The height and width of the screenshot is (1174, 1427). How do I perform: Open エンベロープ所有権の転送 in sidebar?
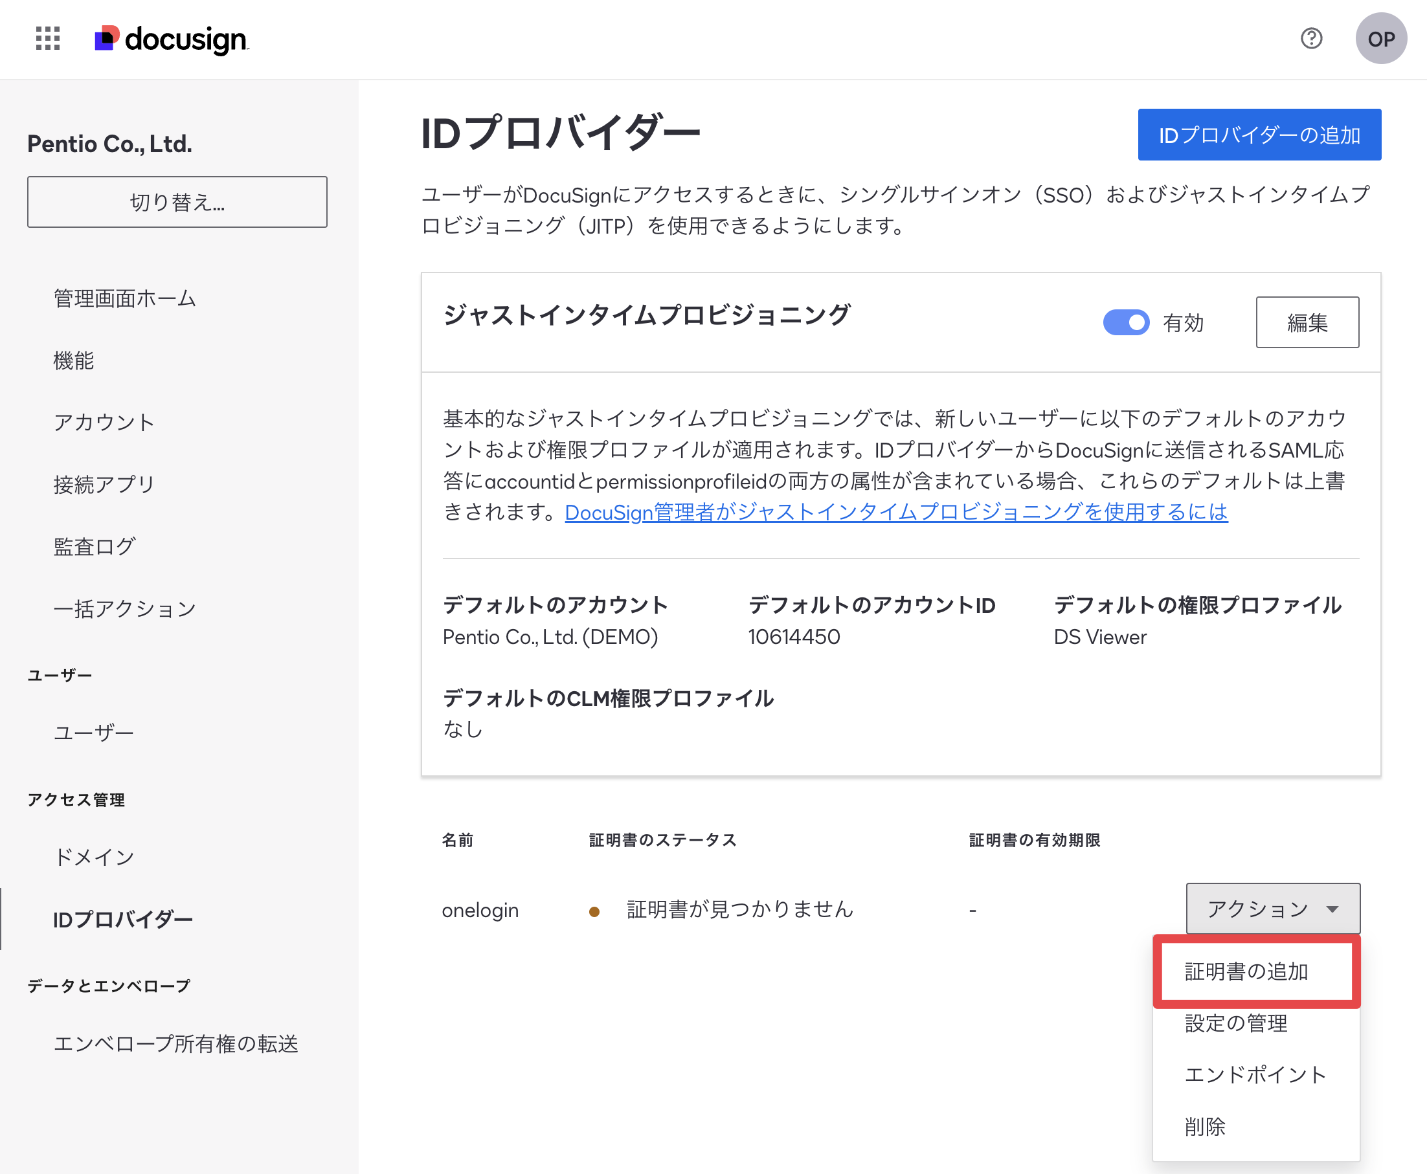click(x=176, y=1043)
